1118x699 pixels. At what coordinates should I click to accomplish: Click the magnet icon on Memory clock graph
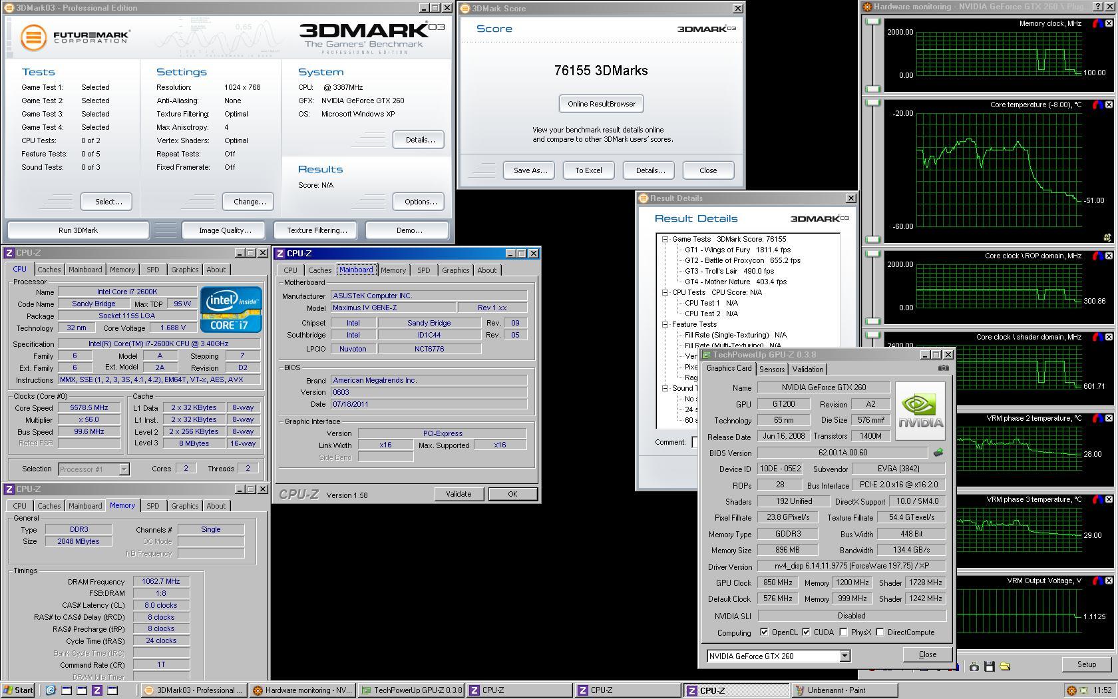1097,23
